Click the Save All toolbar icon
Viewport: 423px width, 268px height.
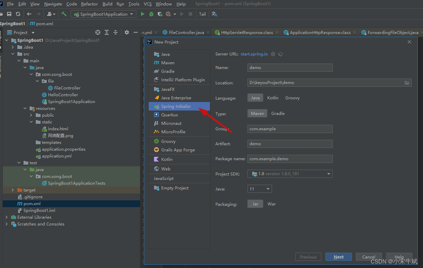(9, 14)
